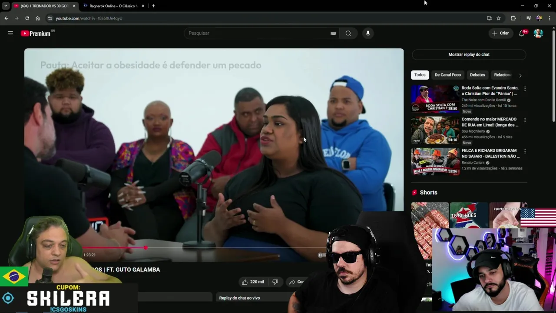Screen dimensions: 556x313
Task: Go forward with browser forward arrow
Action: [x=17, y=18]
